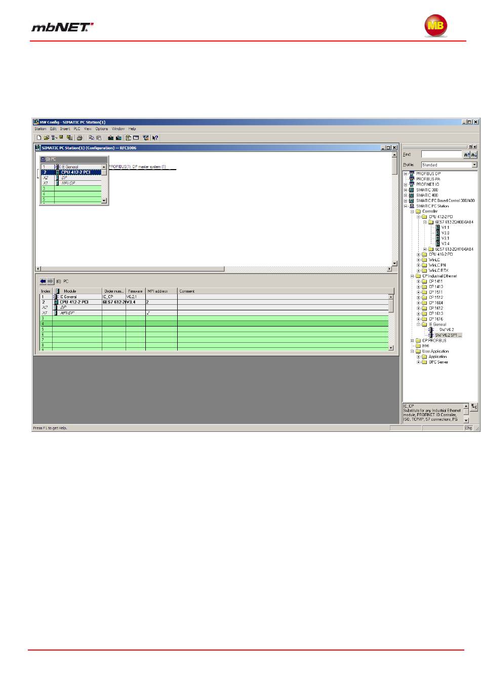
Task: Open the Insert menu
Action: 65,129
